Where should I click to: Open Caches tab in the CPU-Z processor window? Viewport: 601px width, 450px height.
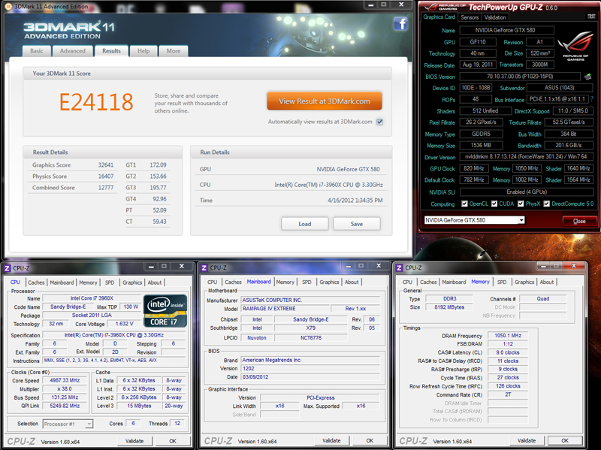(x=36, y=282)
